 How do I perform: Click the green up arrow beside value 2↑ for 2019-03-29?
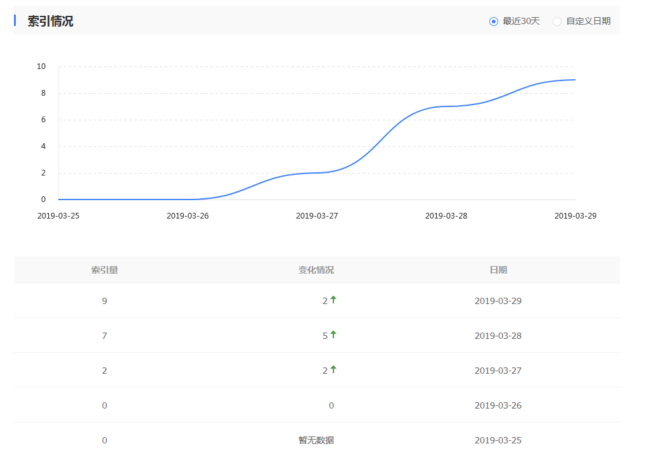(x=334, y=300)
